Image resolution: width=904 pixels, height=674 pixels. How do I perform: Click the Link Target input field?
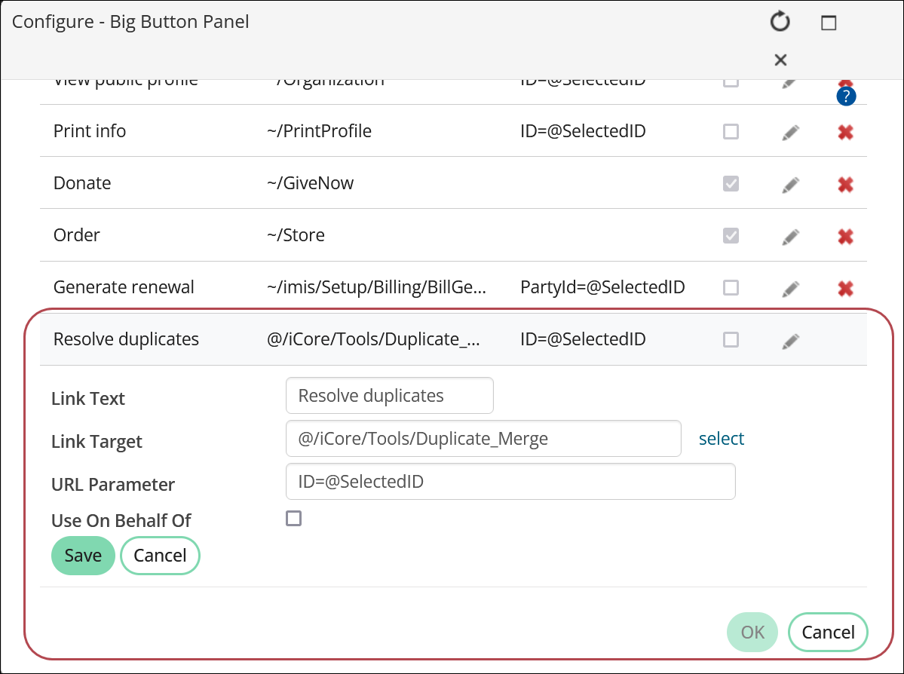pos(483,439)
